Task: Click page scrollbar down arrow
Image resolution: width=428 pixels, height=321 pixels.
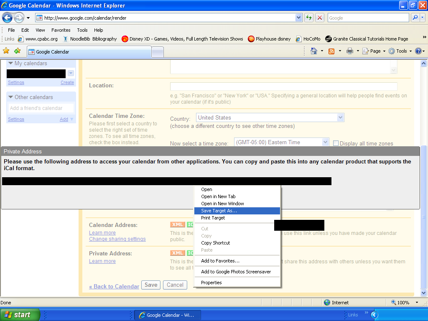Action: pyautogui.click(x=423, y=293)
